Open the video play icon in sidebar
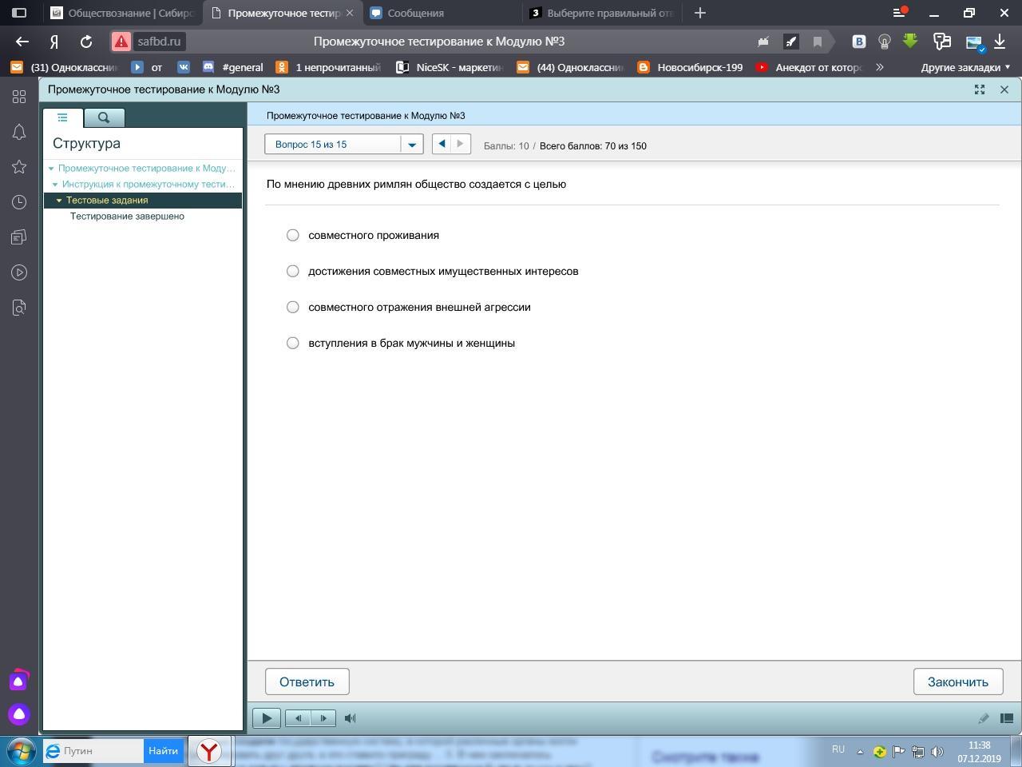Screen dimensions: 1022x767 pyautogui.click(x=19, y=272)
